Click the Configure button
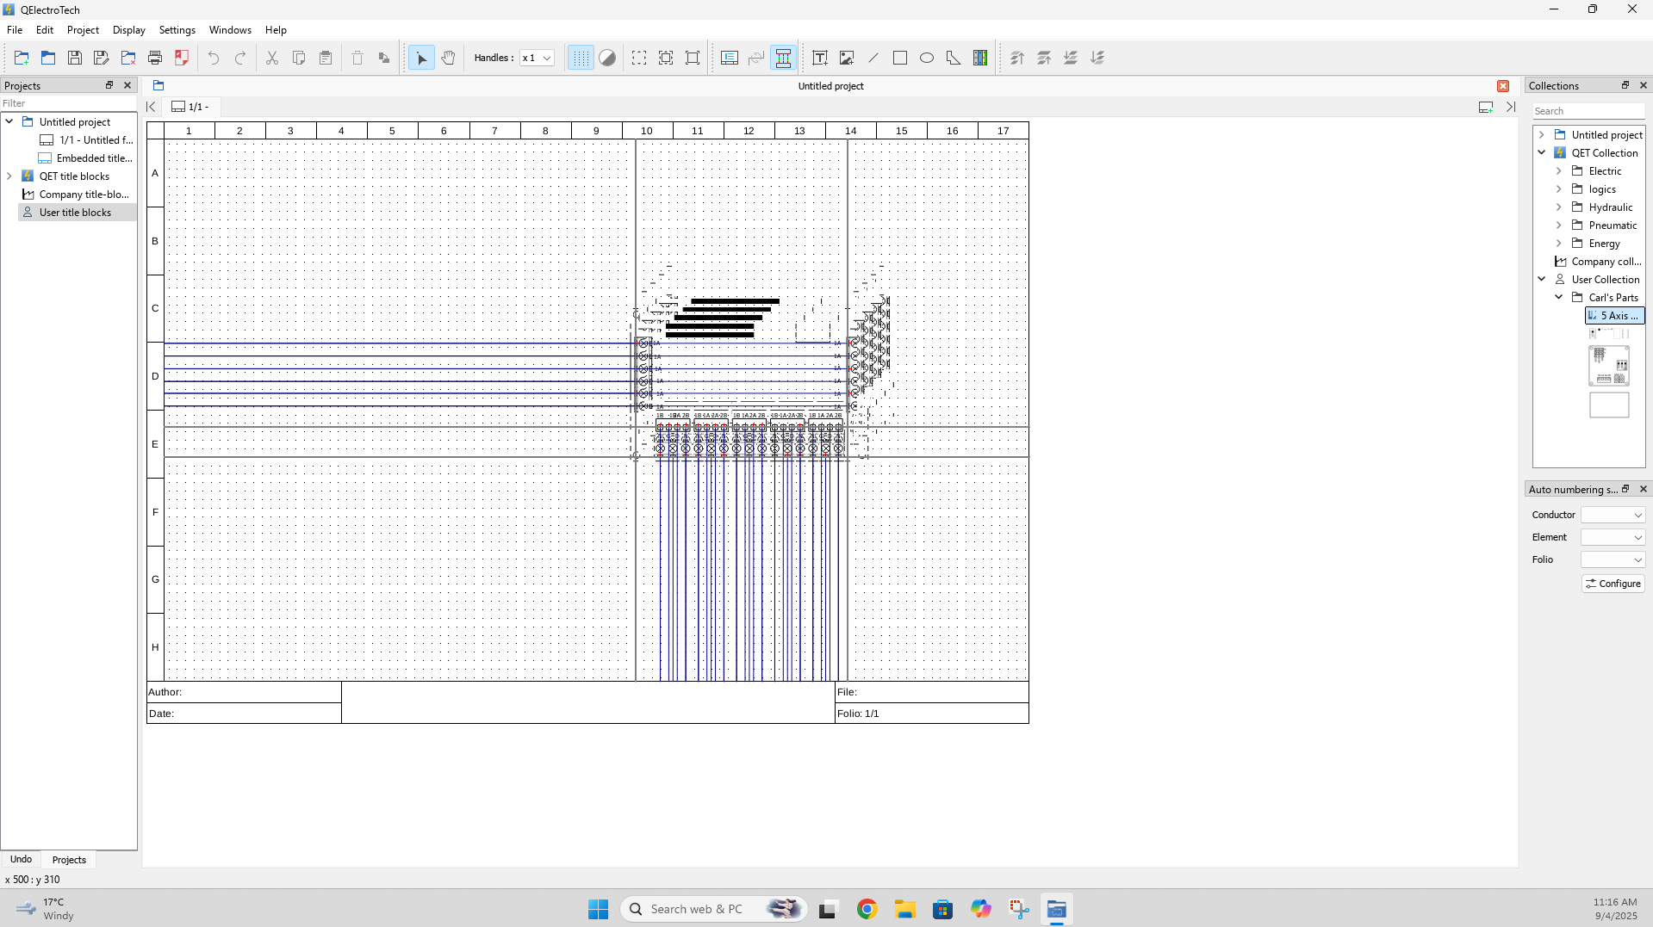This screenshot has width=1653, height=927. click(1613, 584)
